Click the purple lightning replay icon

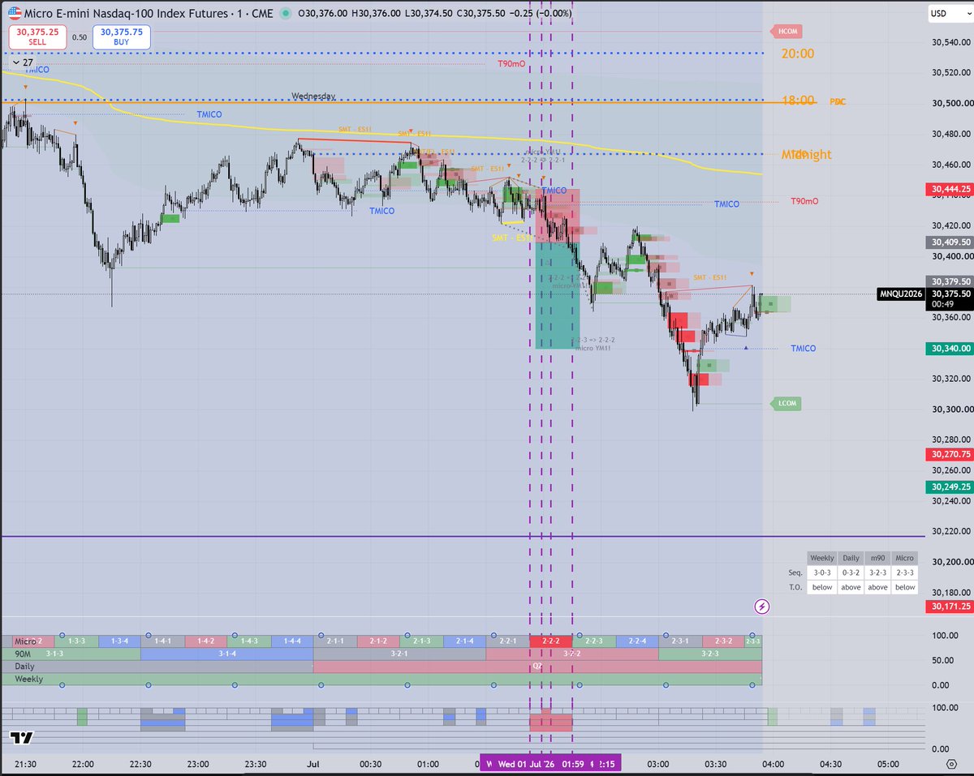pos(761,606)
